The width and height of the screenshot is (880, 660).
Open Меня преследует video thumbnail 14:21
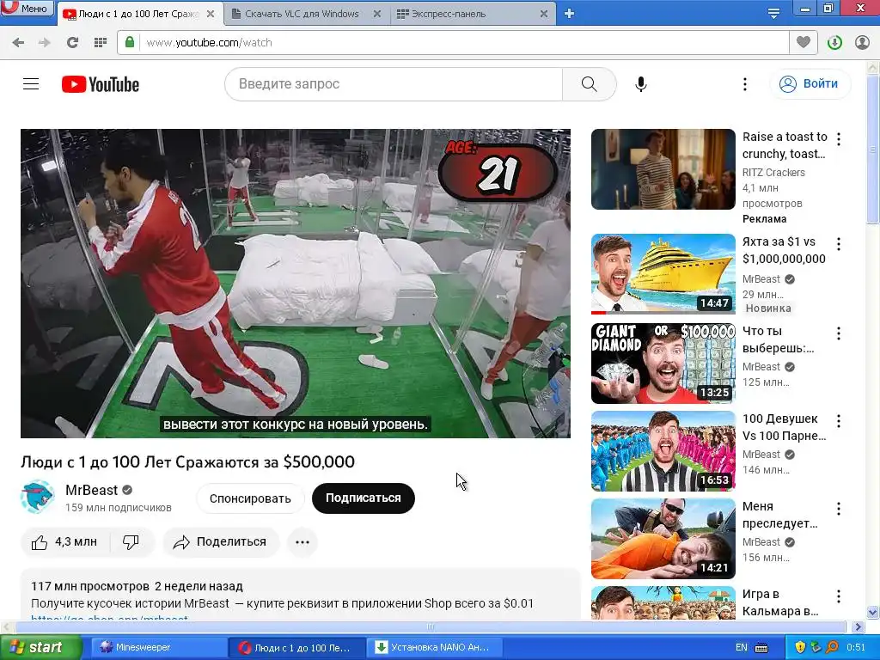click(663, 539)
